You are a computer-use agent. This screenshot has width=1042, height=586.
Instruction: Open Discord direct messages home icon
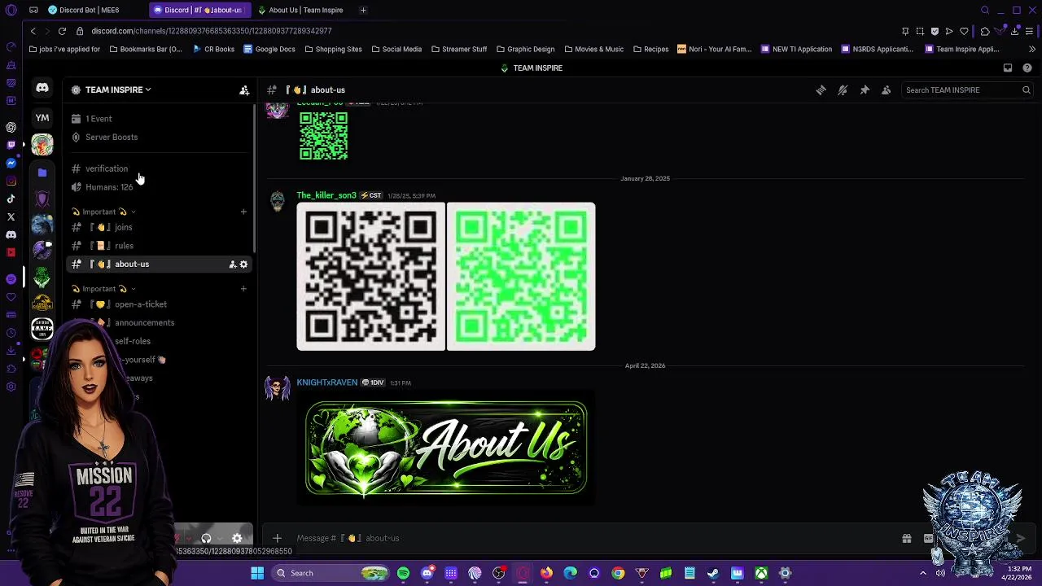[x=42, y=88]
